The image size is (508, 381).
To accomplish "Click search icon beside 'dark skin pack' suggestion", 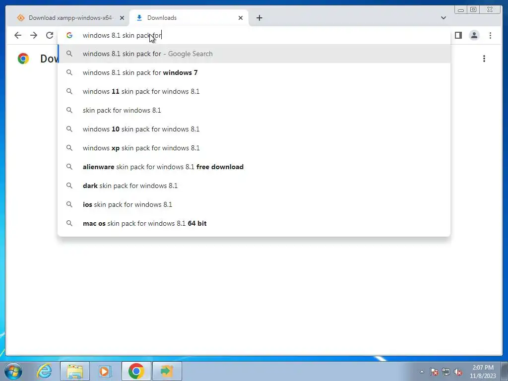I will (x=69, y=186).
